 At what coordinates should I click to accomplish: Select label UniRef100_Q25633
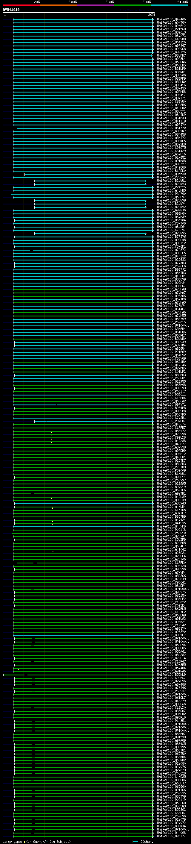[x=171, y=260]
